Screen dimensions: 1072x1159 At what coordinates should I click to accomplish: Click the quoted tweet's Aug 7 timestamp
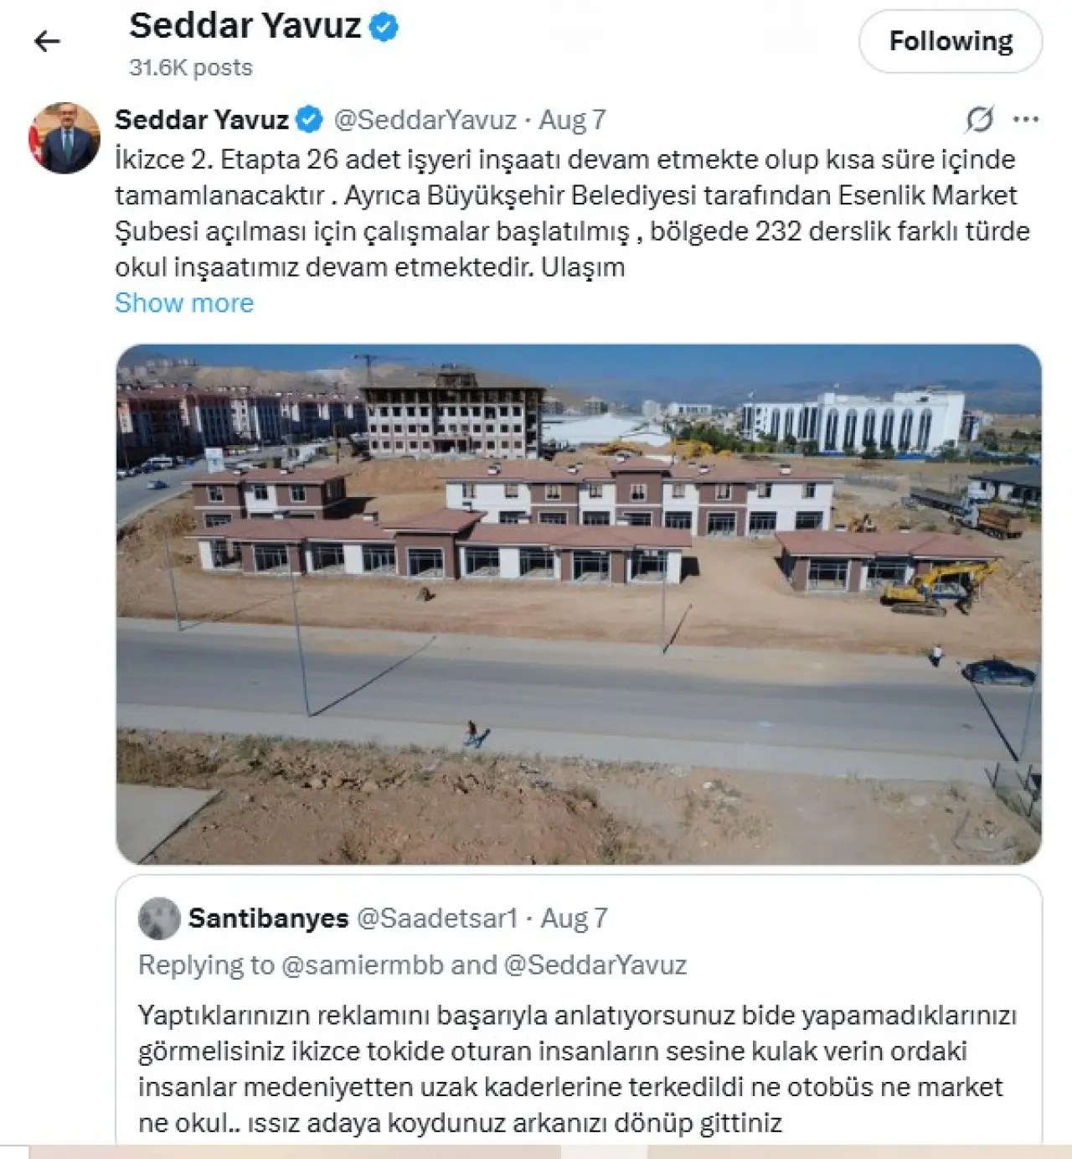pyautogui.click(x=575, y=918)
